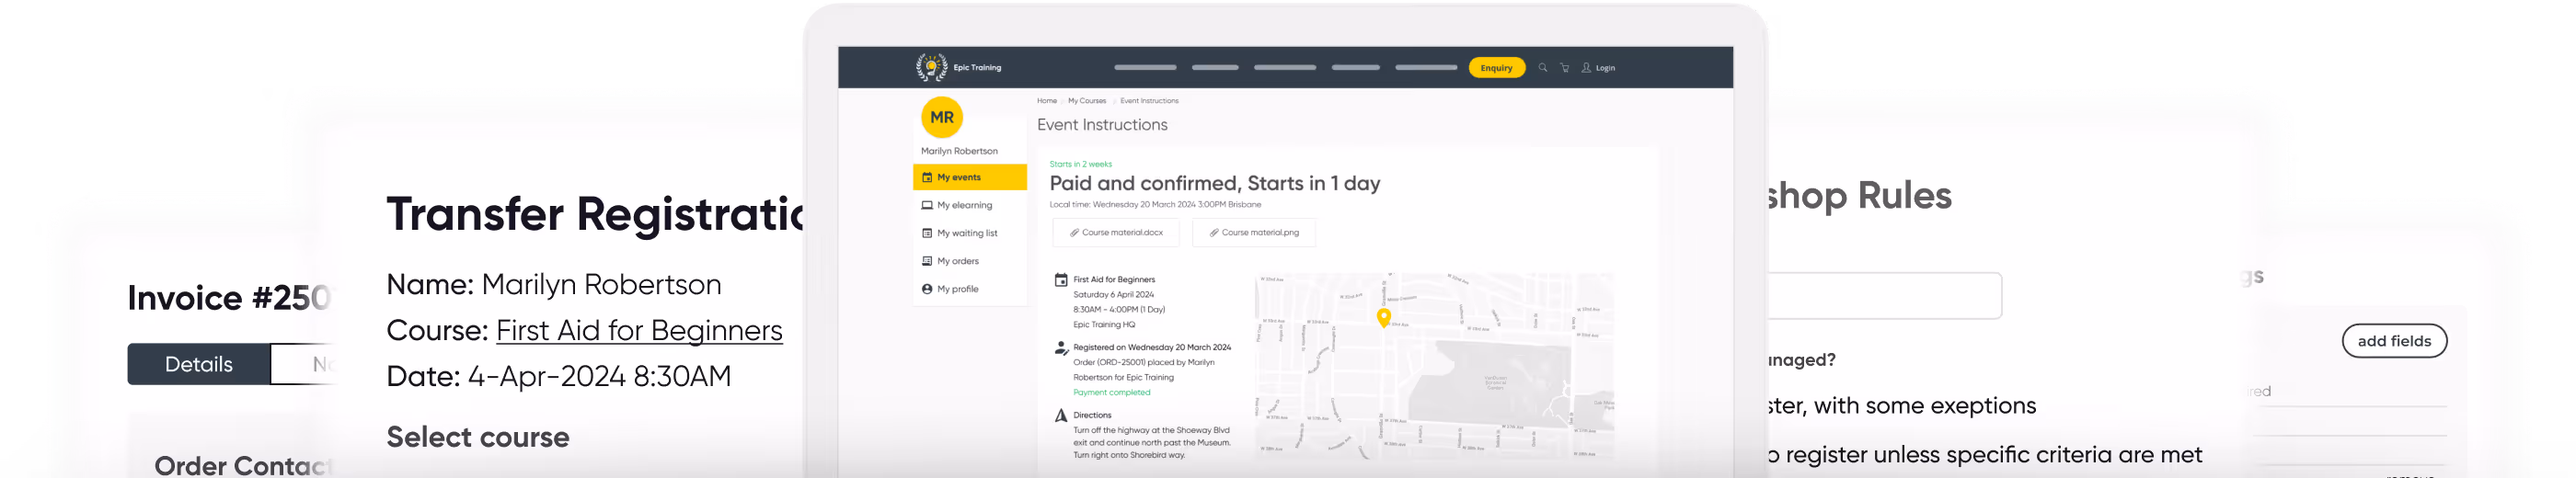2576x478 pixels.
Task: Click the Directions arrow icon
Action: 1061,415
